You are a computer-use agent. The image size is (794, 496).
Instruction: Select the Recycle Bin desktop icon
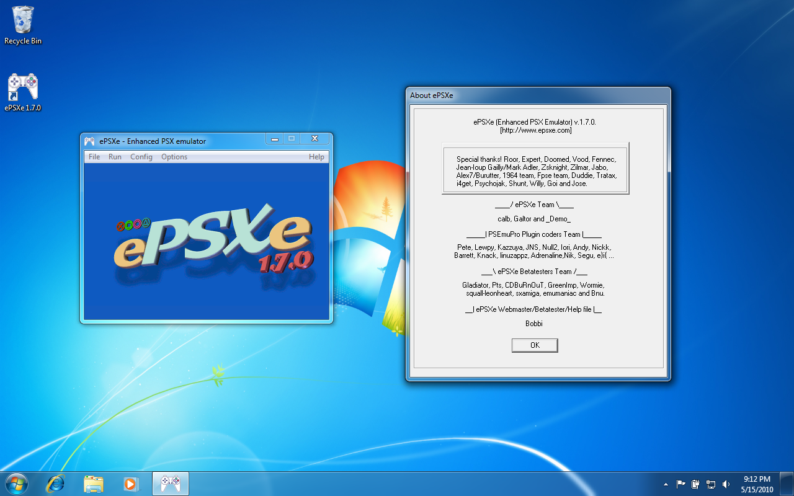coord(23,26)
